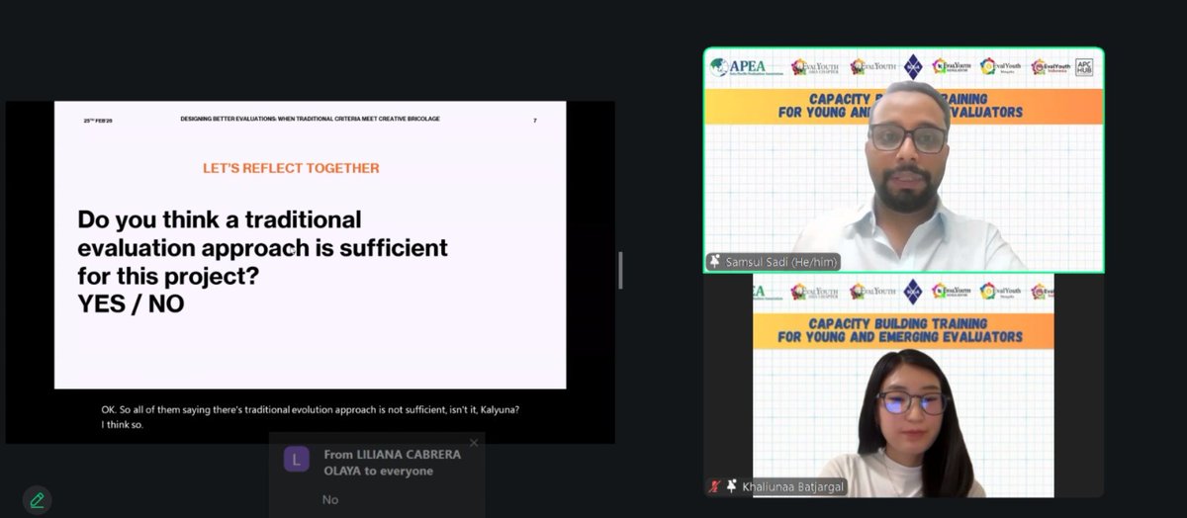Click the slide date '25TH FEB'25'
Screen dimensions: 1187x518
coord(98,120)
